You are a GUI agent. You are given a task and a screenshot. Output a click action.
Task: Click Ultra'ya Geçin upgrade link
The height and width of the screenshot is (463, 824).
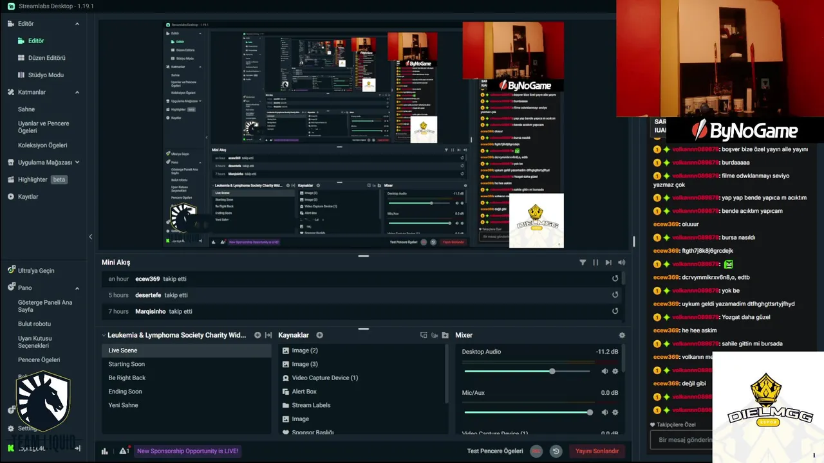pyautogui.click(x=31, y=271)
